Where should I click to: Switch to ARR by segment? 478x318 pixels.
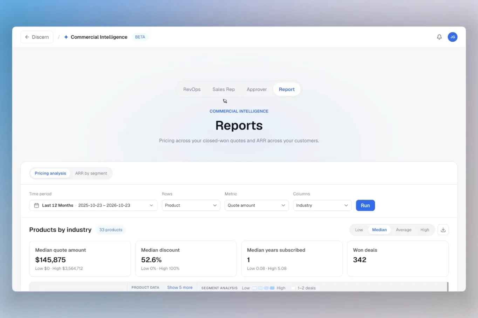[91, 174]
